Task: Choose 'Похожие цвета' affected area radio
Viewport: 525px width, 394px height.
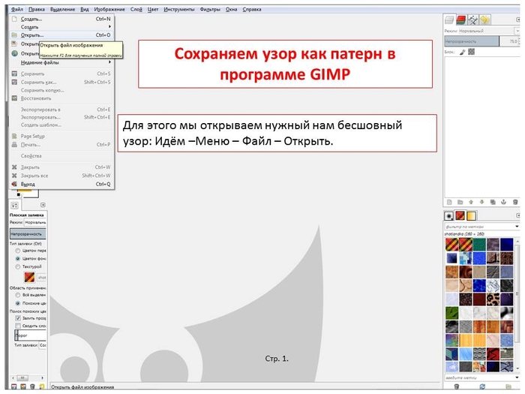Action: tap(18, 303)
